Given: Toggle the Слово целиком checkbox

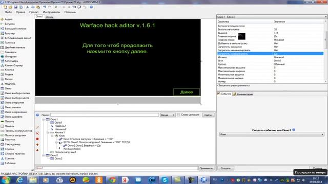Looking at the screenshot, I should (178, 115).
